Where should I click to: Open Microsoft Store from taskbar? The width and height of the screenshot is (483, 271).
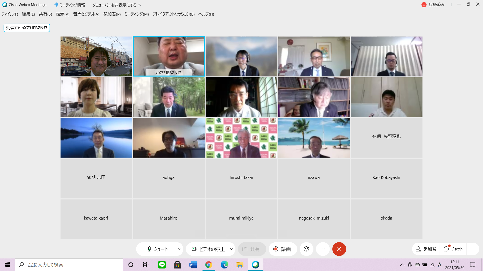click(x=178, y=265)
